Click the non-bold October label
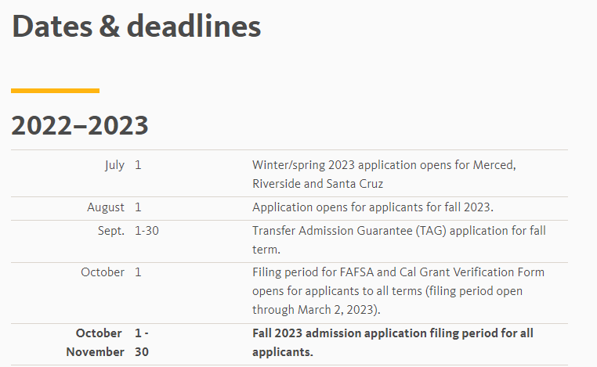The height and width of the screenshot is (367, 597). 103,272
